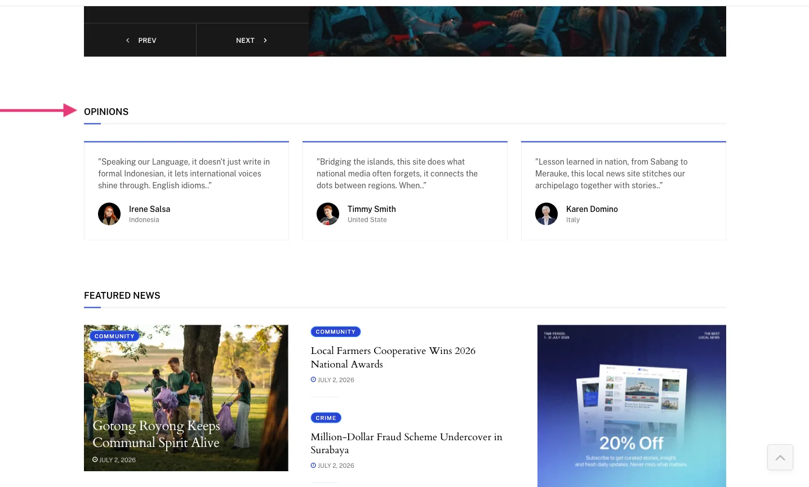Click the left chevron beside PREV

[x=128, y=41]
